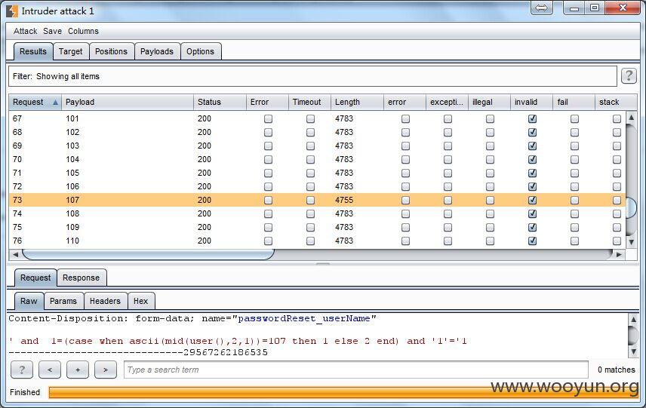Click the plus search options button

tap(78, 370)
